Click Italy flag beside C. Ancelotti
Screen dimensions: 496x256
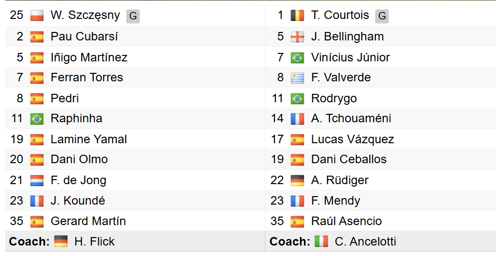[x=321, y=242]
